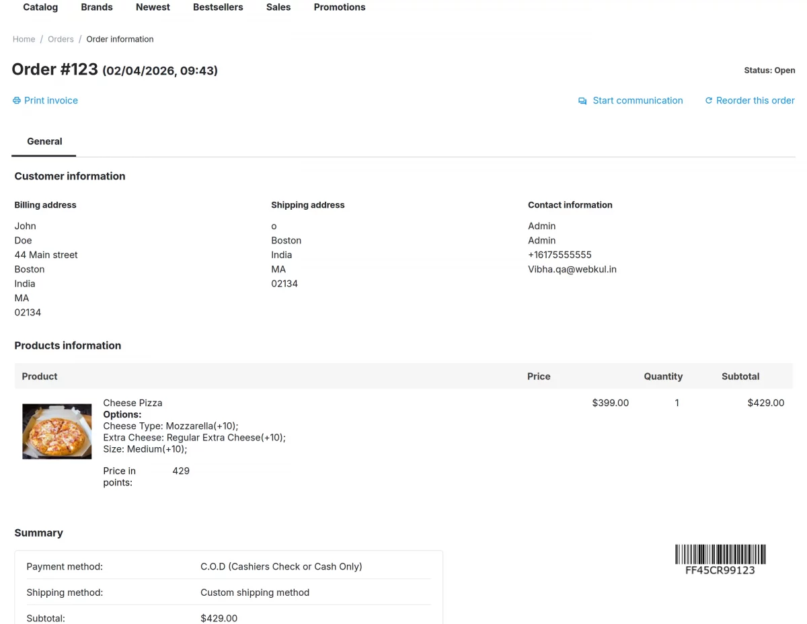Click the printer icon beside Print invoice
807x624 pixels.
tap(15, 100)
